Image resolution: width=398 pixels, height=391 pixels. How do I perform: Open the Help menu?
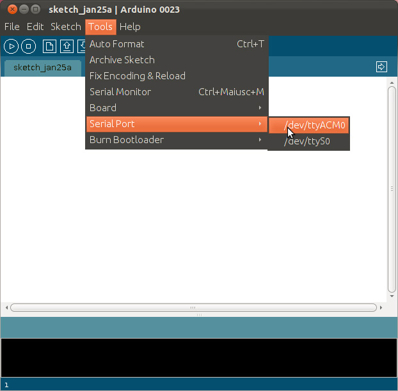[x=130, y=27]
